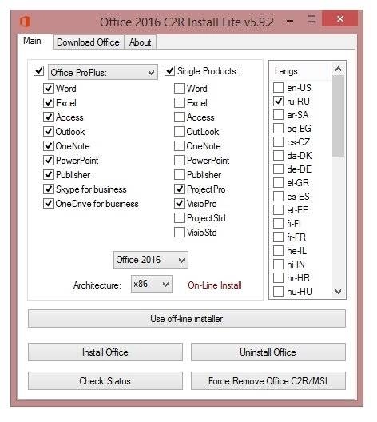This screenshot has width=377, height=422.
Task: Check the he-IL language
Action: pos(278,251)
